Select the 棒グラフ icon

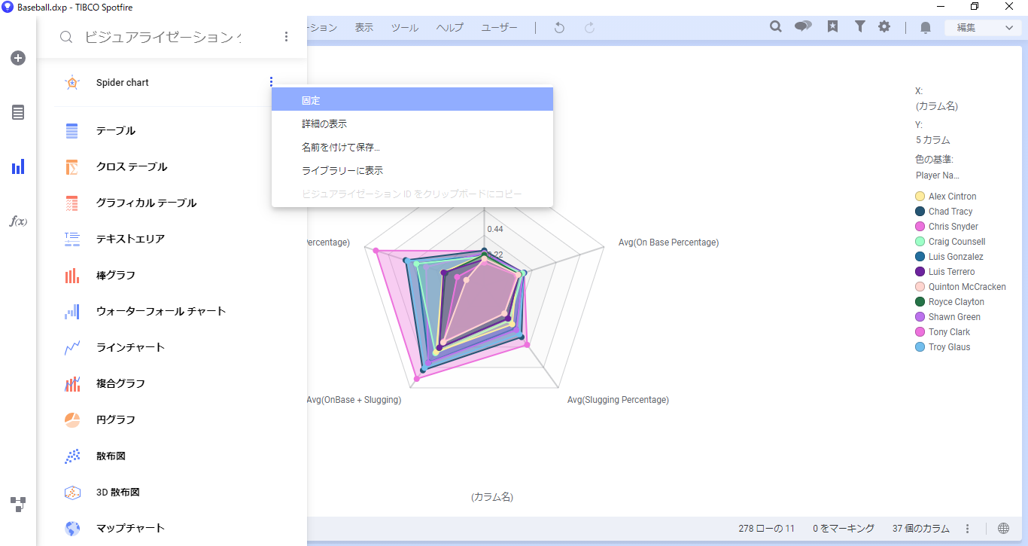click(x=72, y=276)
